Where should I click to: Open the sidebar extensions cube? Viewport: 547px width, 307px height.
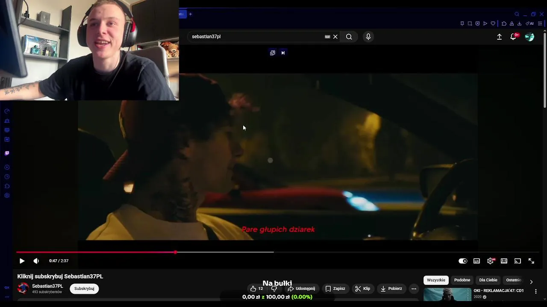click(7, 186)
